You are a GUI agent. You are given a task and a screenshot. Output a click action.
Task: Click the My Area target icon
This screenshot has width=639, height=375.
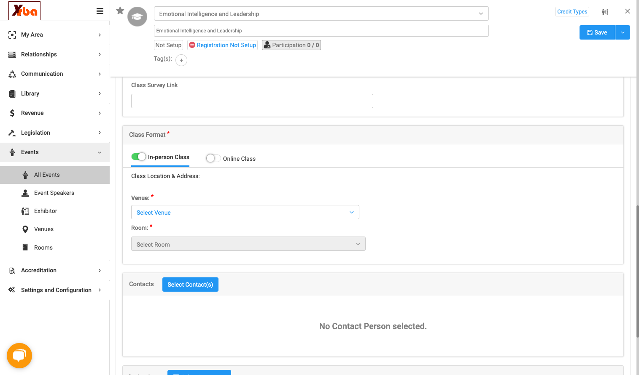coord(12,35)
